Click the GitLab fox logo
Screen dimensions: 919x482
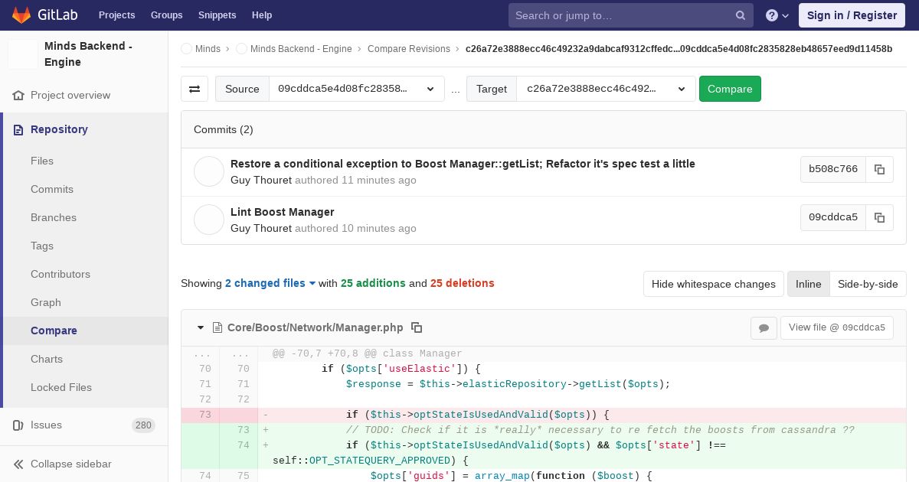tap(21, 15)
